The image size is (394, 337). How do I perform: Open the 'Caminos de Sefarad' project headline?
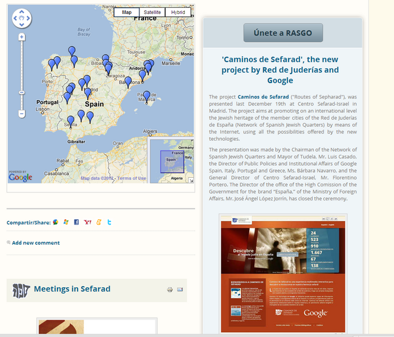pos(280,70)
